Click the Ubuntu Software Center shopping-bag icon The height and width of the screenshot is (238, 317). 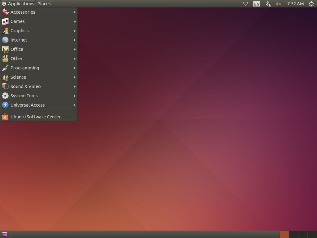pos(5,117)
